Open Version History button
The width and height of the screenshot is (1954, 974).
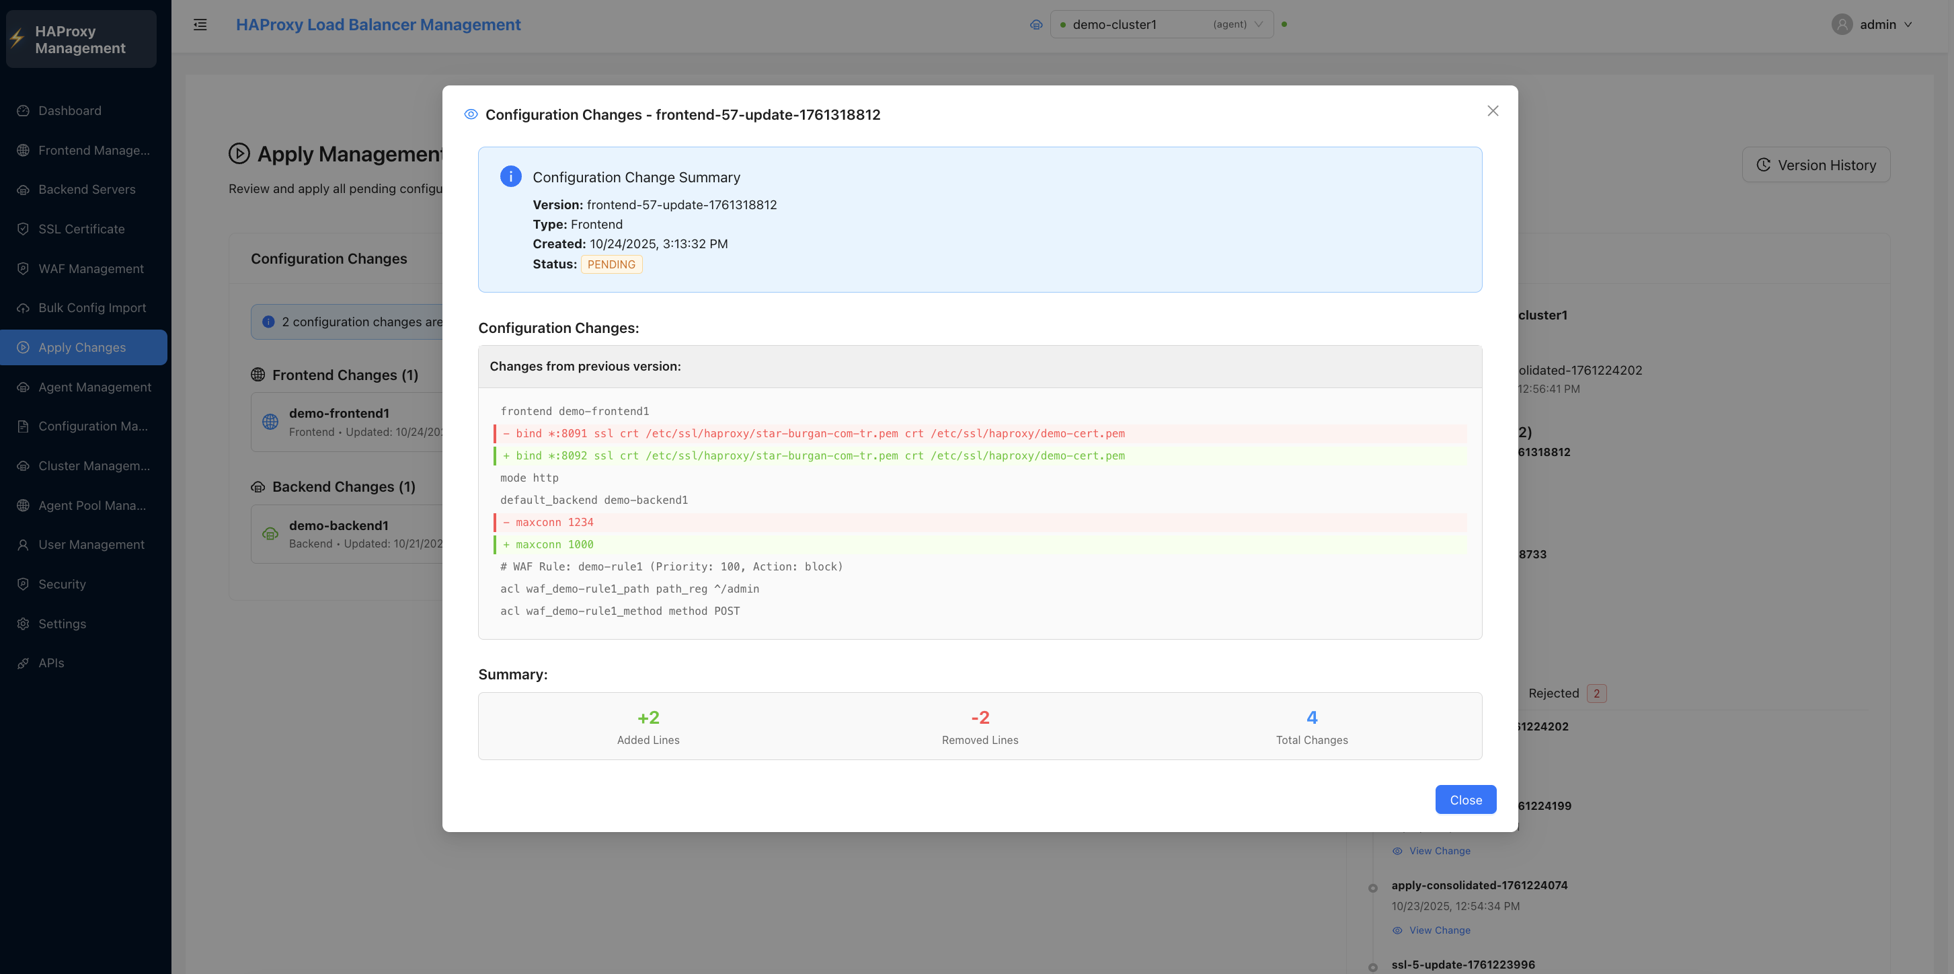tap(1816, 165)
